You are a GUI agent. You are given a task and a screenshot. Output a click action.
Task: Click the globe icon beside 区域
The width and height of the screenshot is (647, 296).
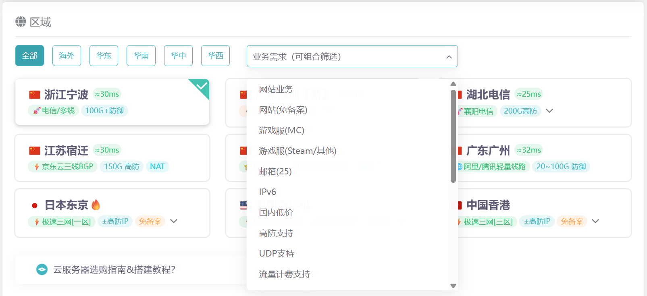click(21, 22)
